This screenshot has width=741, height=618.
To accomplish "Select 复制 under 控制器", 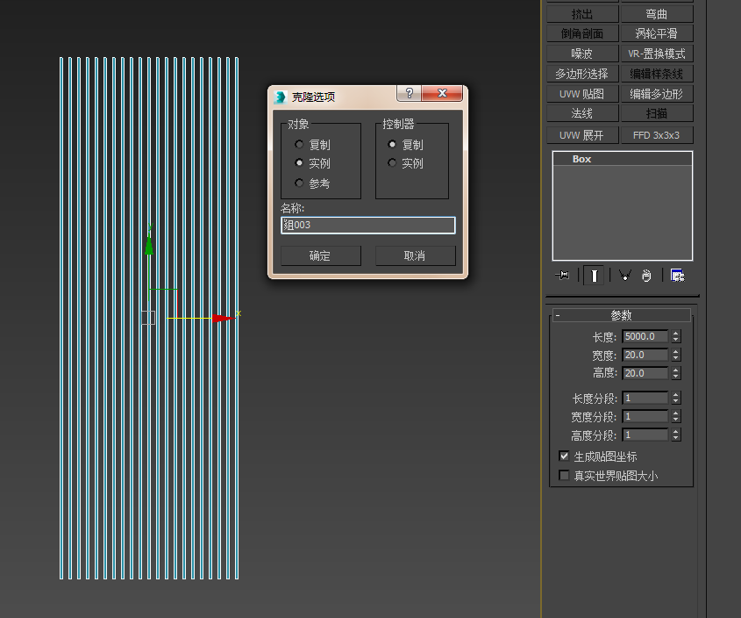I will point(392,144).
